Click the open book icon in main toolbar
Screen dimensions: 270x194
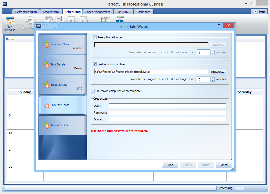pyautogui.click(x=106, y=20)
